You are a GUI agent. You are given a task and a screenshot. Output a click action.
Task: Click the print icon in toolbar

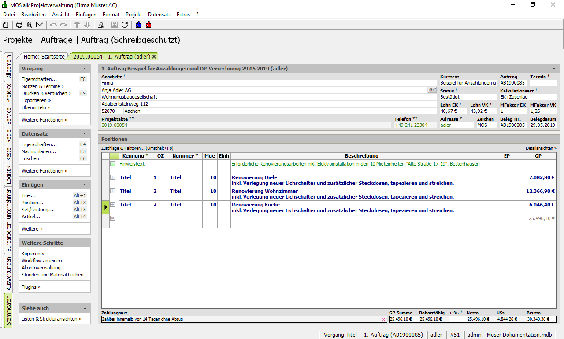click(19, 25)
